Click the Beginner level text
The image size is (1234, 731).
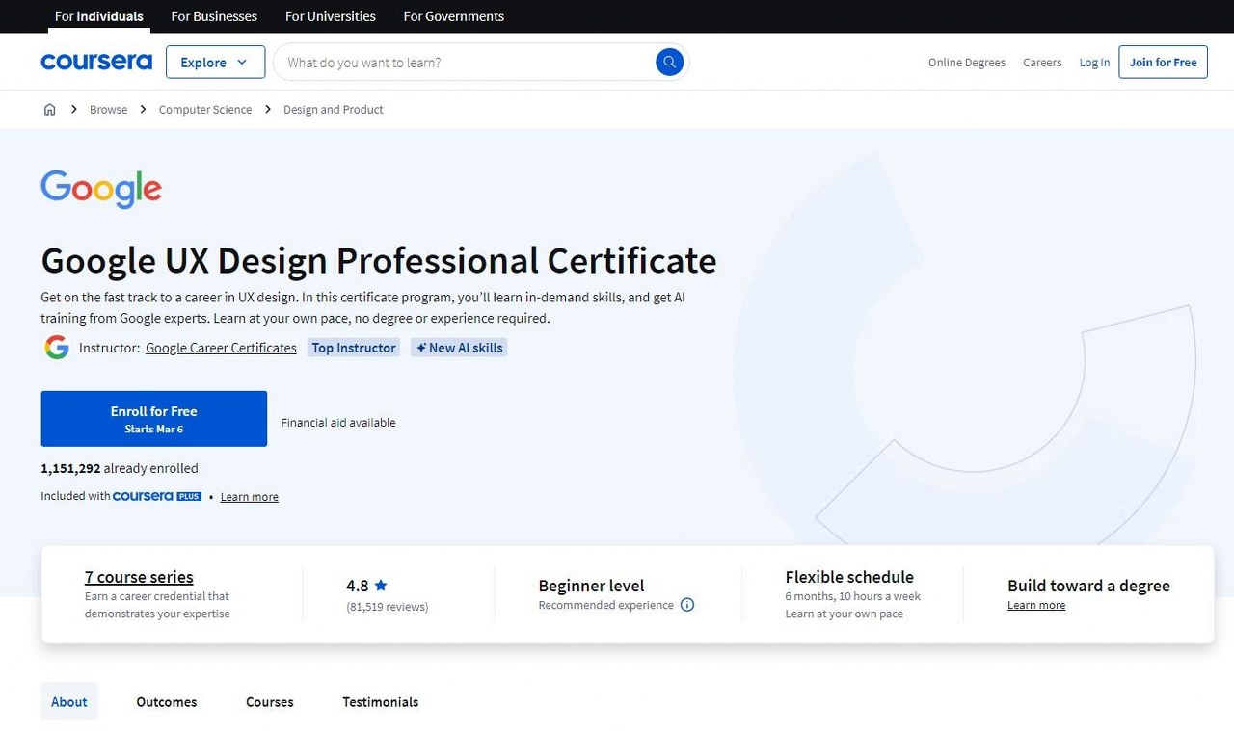tap(591, 585)
